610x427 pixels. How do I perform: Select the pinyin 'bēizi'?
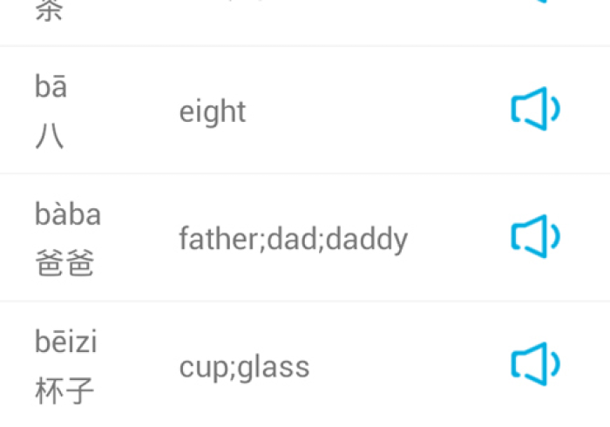click(x=66, y=342)
